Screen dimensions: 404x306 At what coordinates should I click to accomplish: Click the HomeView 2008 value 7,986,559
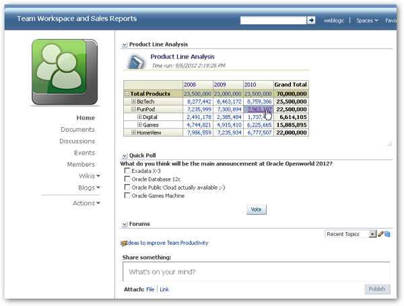(199, 132)
